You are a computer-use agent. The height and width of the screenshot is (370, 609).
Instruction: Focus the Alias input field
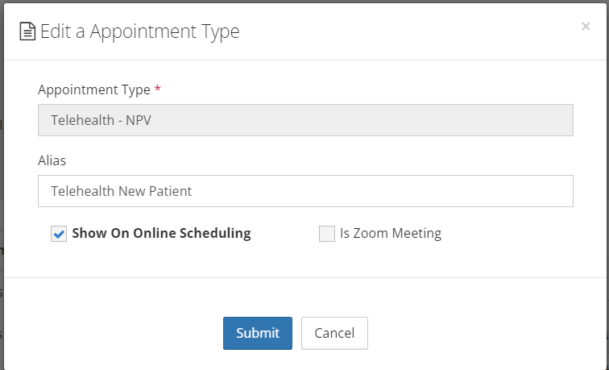[x=305, y=191]
